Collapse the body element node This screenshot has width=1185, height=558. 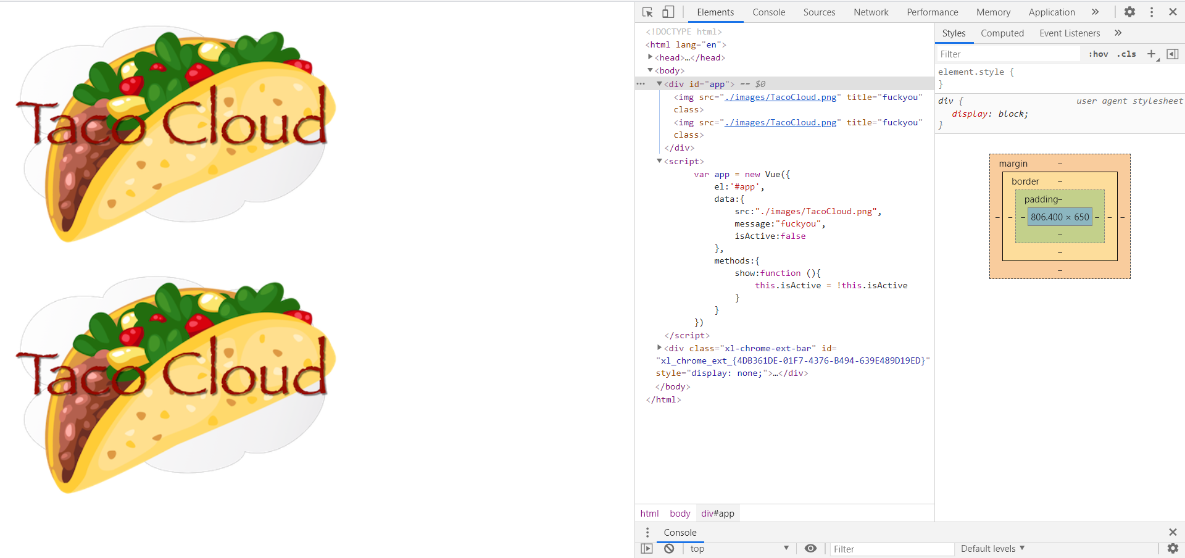coord(650,70)
